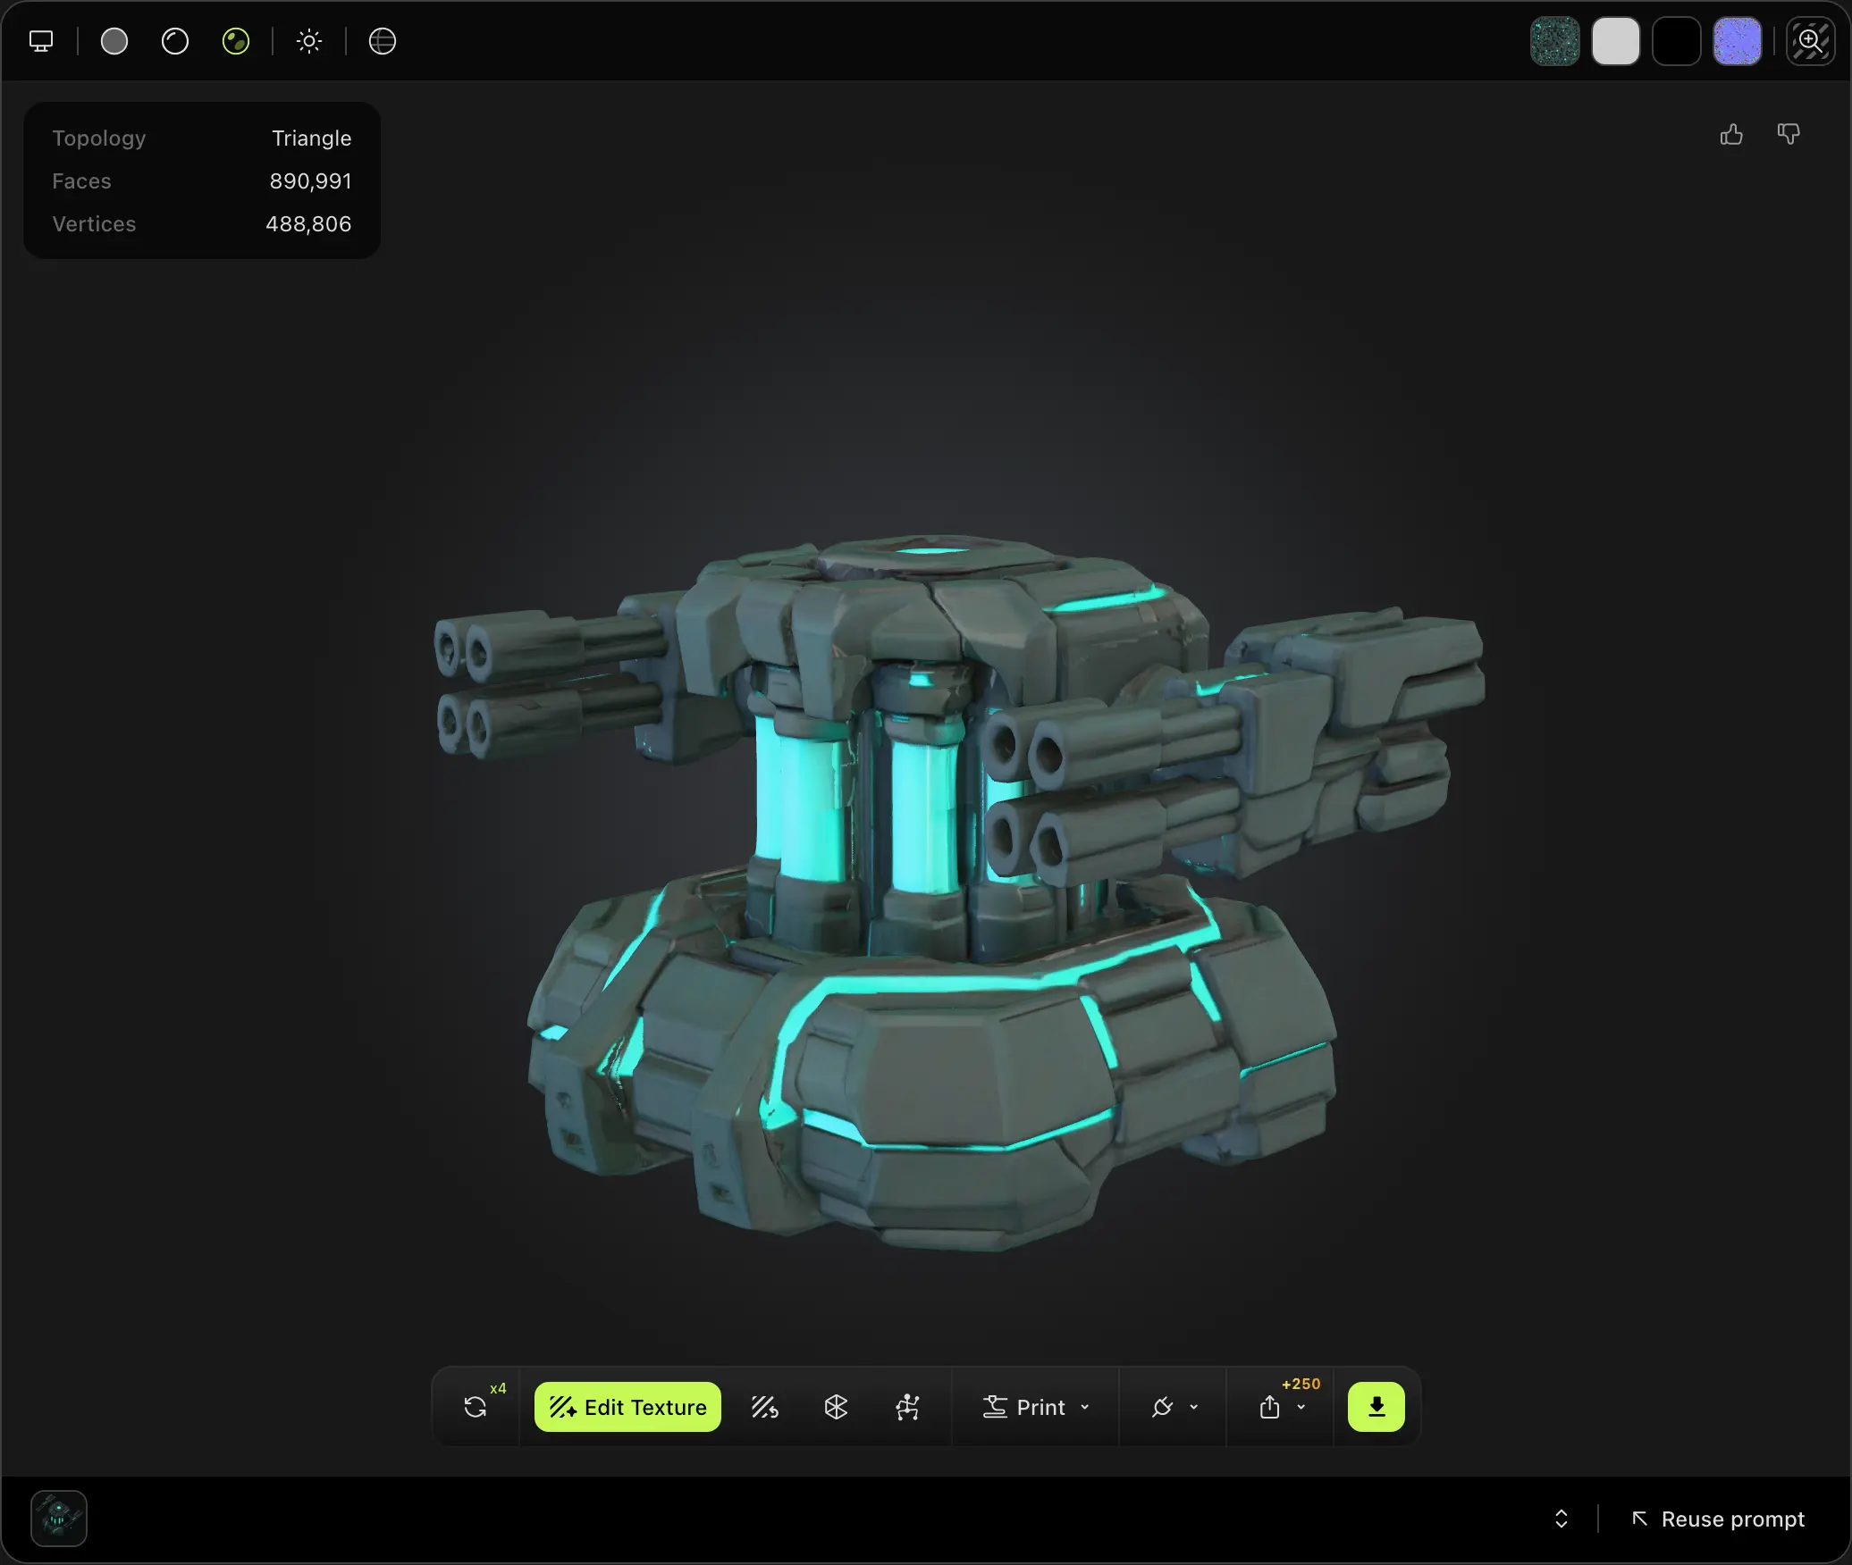Screen dimensions: 1852x1565
Task: Give a thumbs up to this model
Action: tap(1730, 134)
